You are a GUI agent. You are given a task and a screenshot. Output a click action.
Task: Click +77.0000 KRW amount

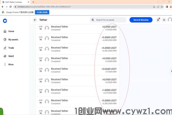pyautogui.click(x=111, y=72)
